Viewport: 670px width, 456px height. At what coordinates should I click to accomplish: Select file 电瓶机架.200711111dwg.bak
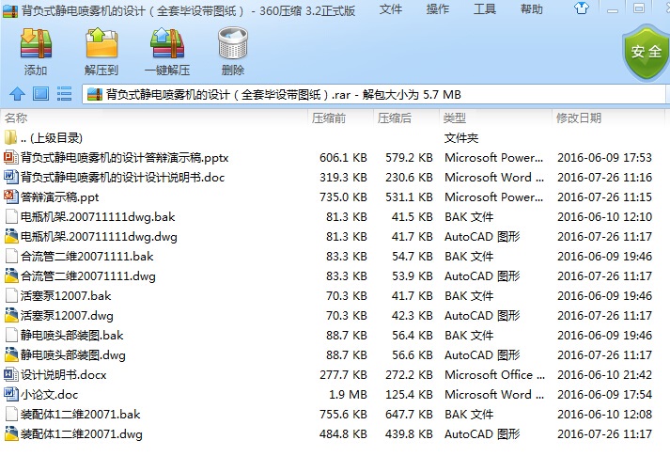coord(333,216)
